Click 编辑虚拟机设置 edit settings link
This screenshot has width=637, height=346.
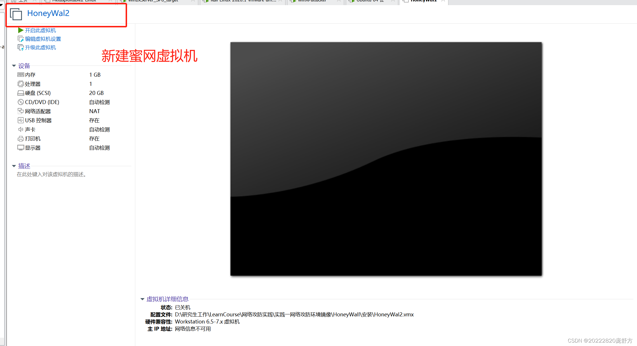point(43,39)
